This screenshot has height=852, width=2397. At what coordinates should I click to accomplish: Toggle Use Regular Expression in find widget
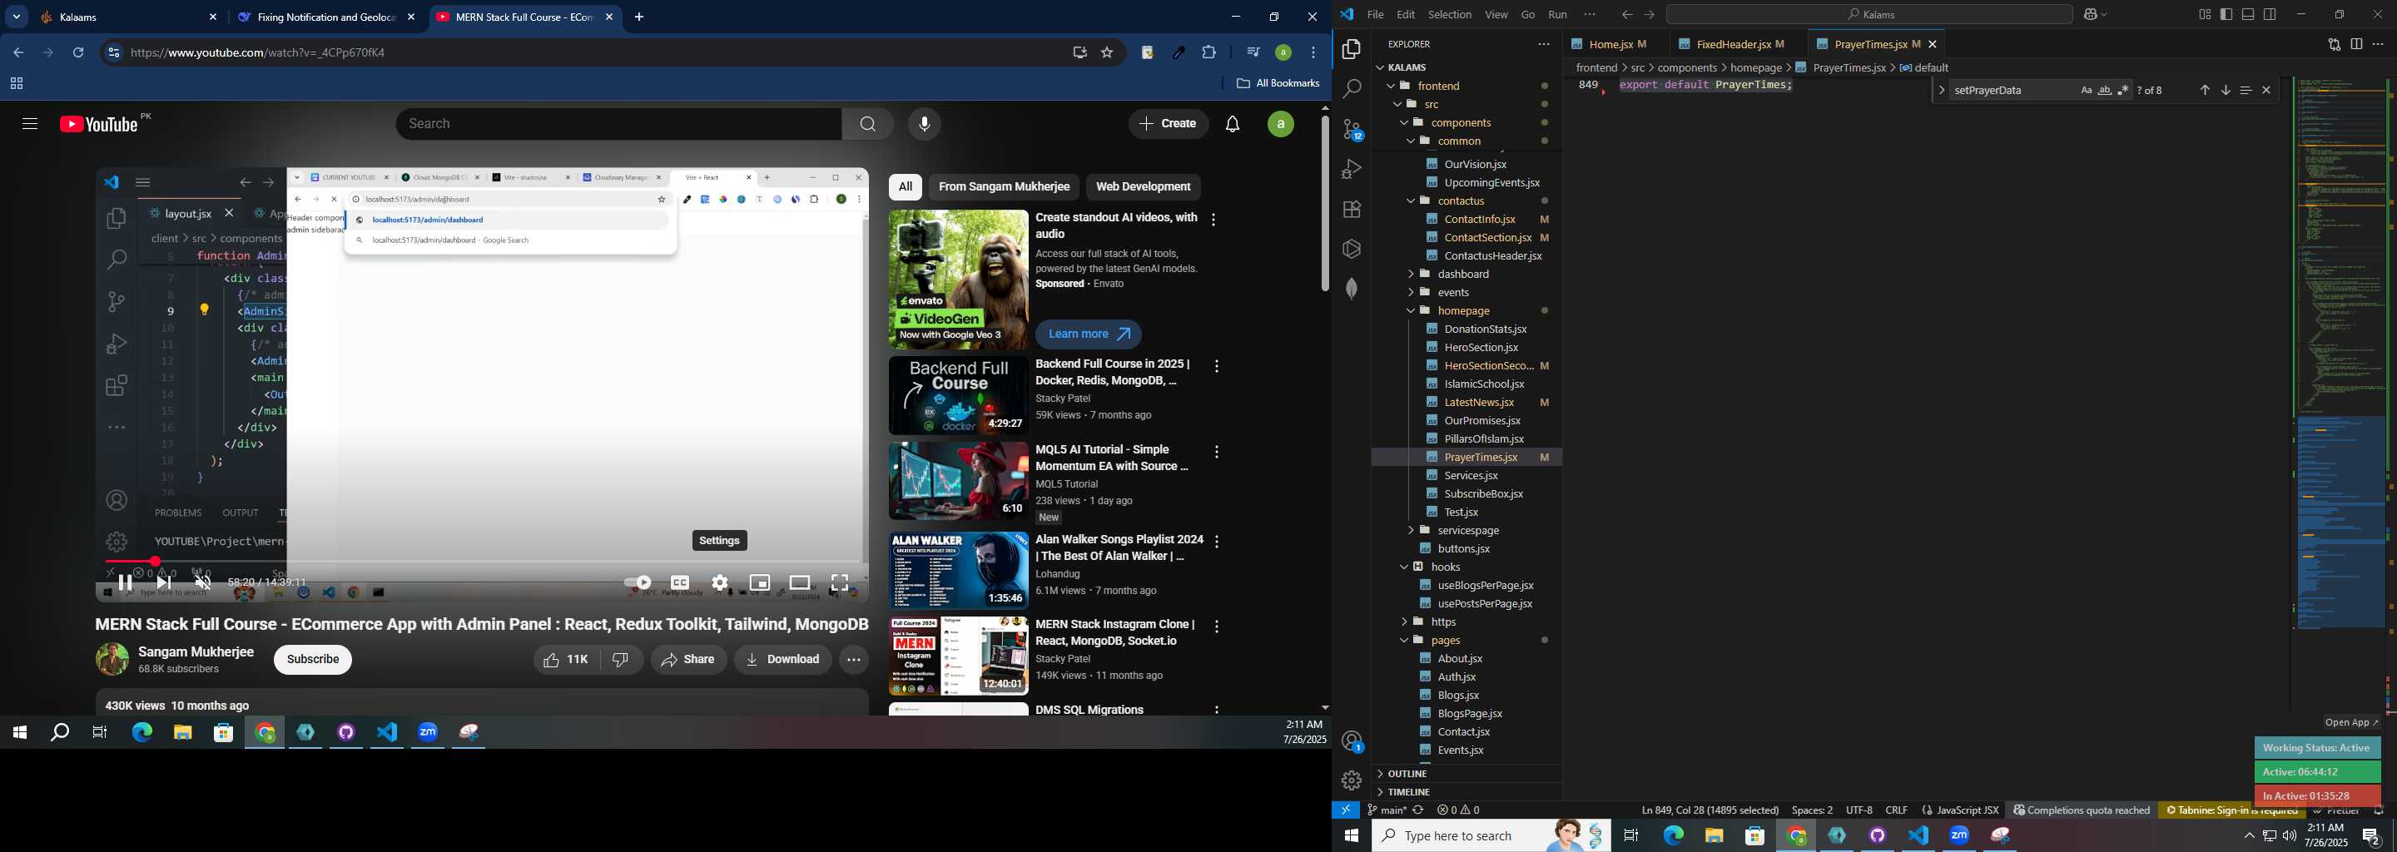pos(2122,90)
